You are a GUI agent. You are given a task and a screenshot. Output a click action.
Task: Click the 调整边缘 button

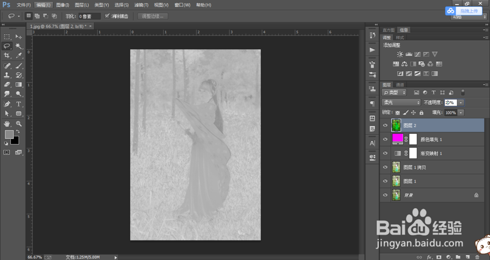152,16
